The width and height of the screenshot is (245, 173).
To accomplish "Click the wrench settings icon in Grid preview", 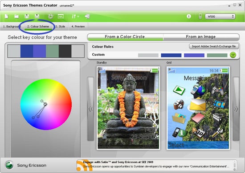I will (217, 133).
